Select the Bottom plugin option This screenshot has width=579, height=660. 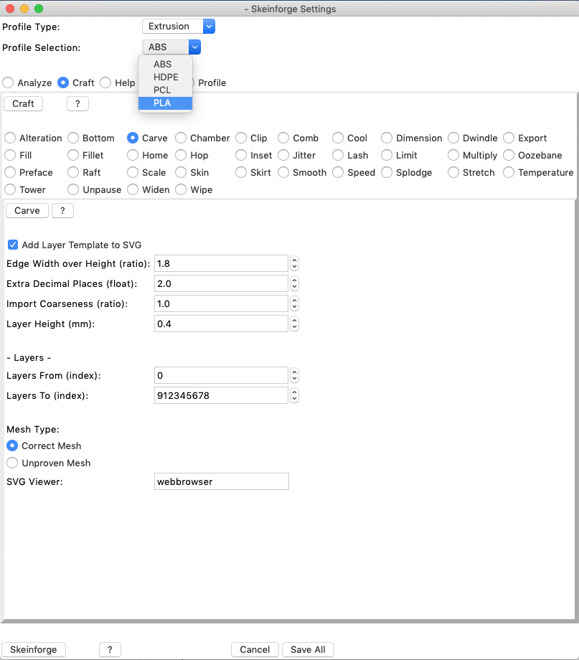pyautogui.click(x=73, y=138)
